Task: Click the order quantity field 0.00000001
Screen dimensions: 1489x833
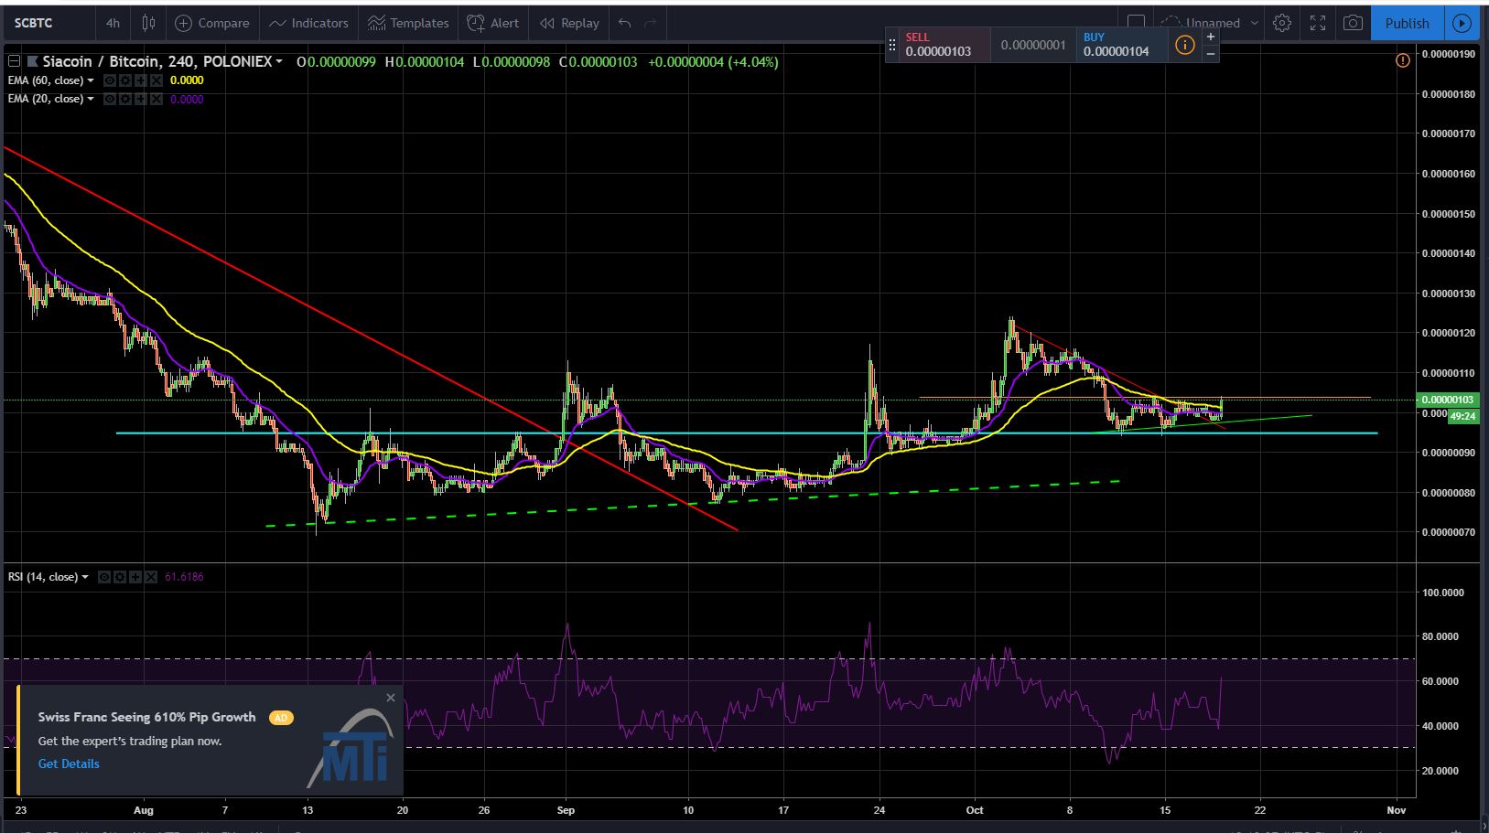Action: (x=1033, y=44)
